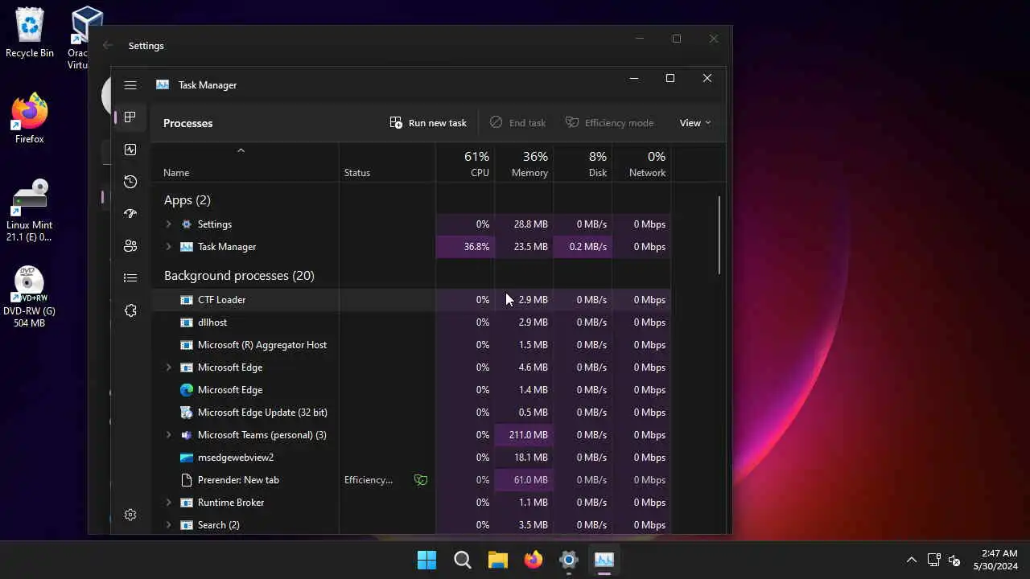
Task: Click the Prerender: New tab page icon
Action: 187,480
